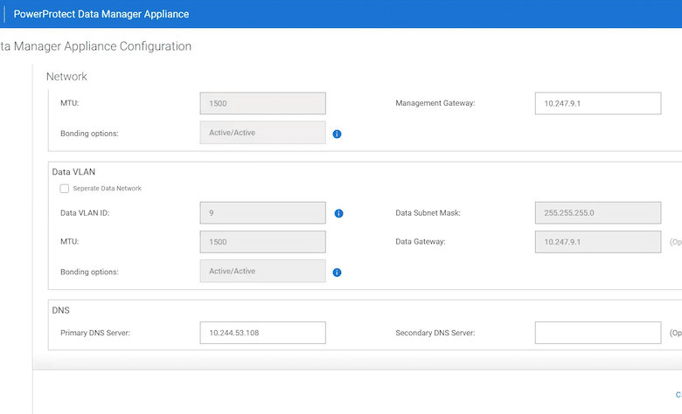
Task: Click the Seperate Data Network label text
Action: point(107,189)
